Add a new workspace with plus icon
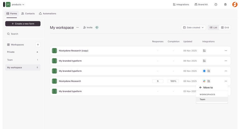Viewport: 240px width, 129px height. 38,45
